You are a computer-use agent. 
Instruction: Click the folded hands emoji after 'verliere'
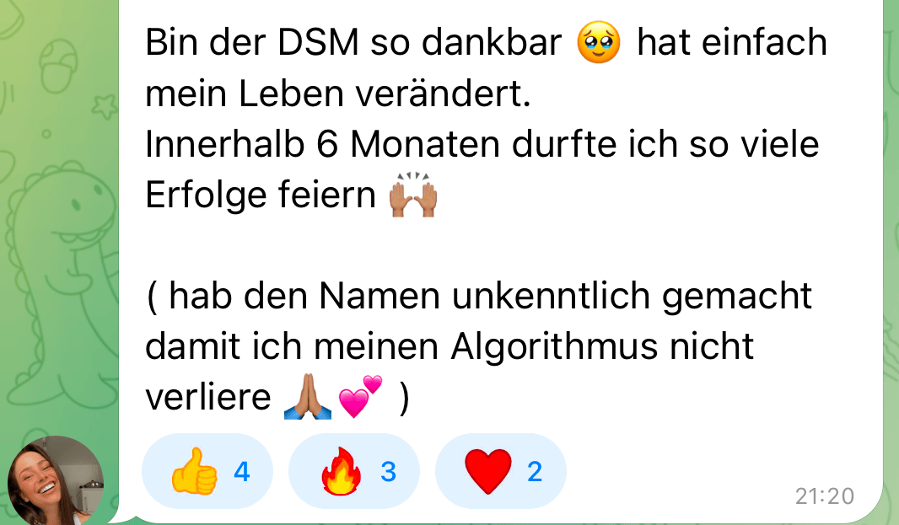click(x=307, y=397)
